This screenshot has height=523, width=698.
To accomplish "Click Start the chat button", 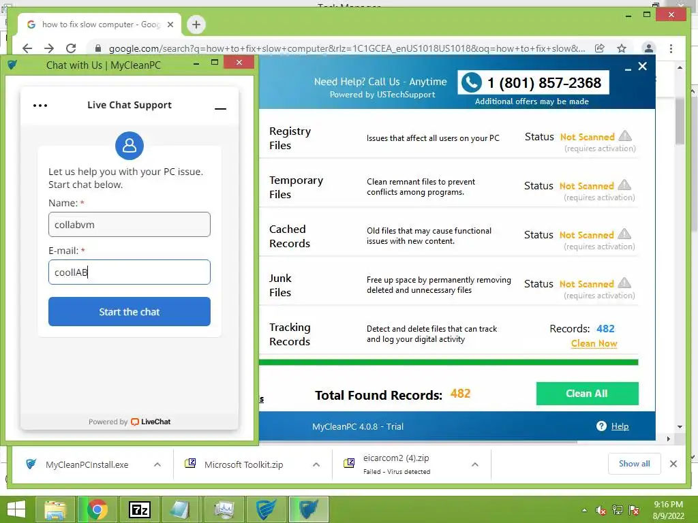I will click(x=129, y=311).
